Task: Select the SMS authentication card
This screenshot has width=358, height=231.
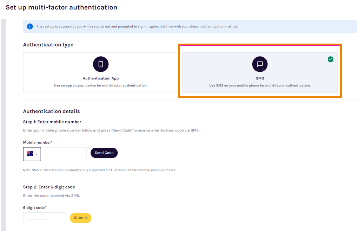Action: pos(260,72)
